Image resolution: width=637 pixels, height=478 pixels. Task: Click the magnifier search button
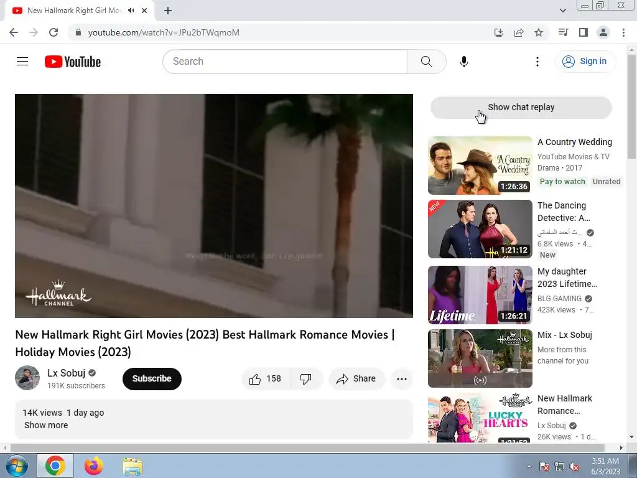click(427, 62)
